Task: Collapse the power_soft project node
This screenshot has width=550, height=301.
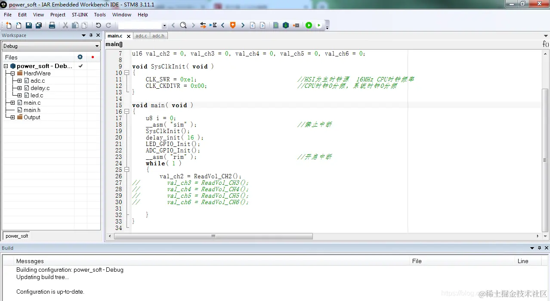Action: [x=6, y=66]
